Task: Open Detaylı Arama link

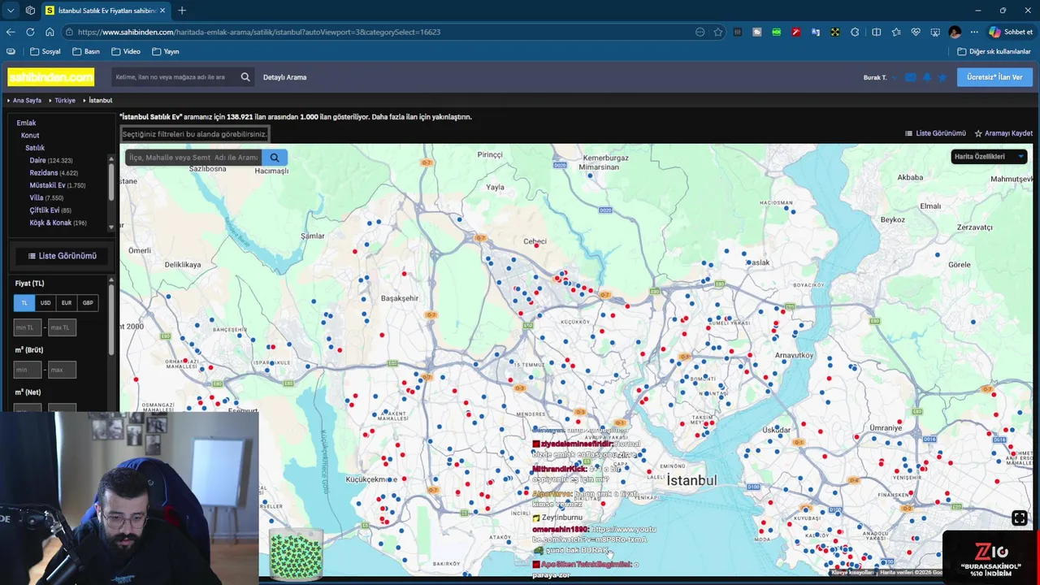Action: tap(284, 77)
